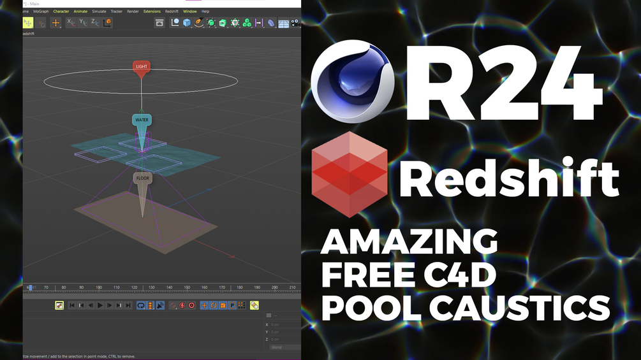
Task: Toggle rotation keyframe recording
Action: tap(214, 305)
